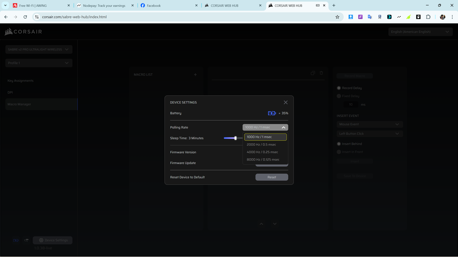Switch to Nodepay earnings tab
Screen dimensions: 458x257
pos(104,6)
